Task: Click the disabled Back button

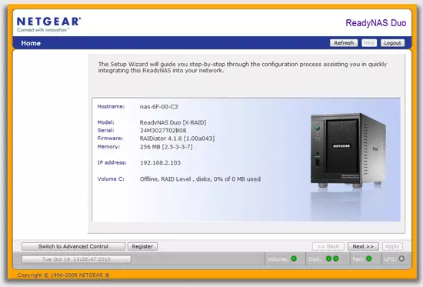Action: pyautogui.click(x=328, y=246)
